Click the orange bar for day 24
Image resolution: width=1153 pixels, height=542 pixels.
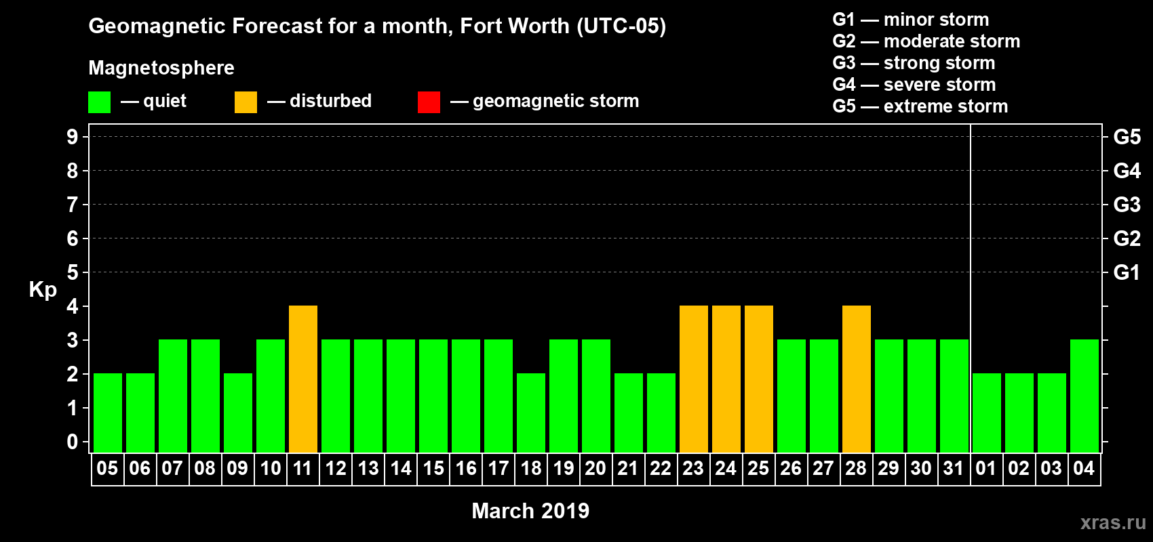point(726,379)
